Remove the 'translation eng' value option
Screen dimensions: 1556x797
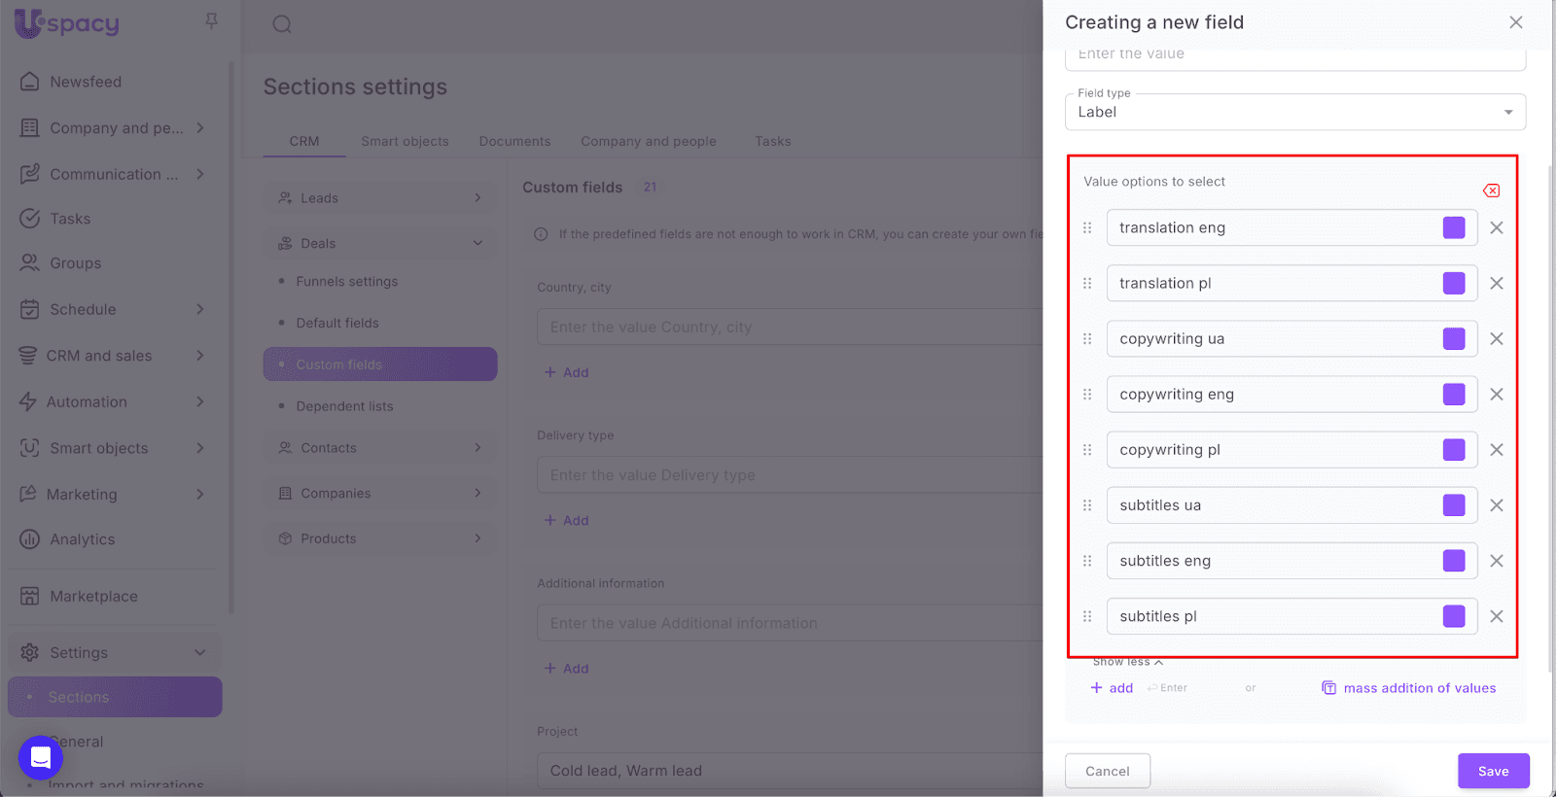pos(1497,227)
